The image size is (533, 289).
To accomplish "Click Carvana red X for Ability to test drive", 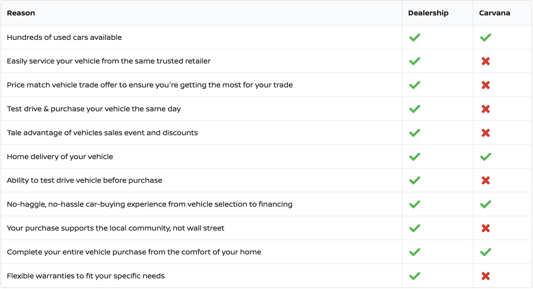I will (x=485, y=181).
